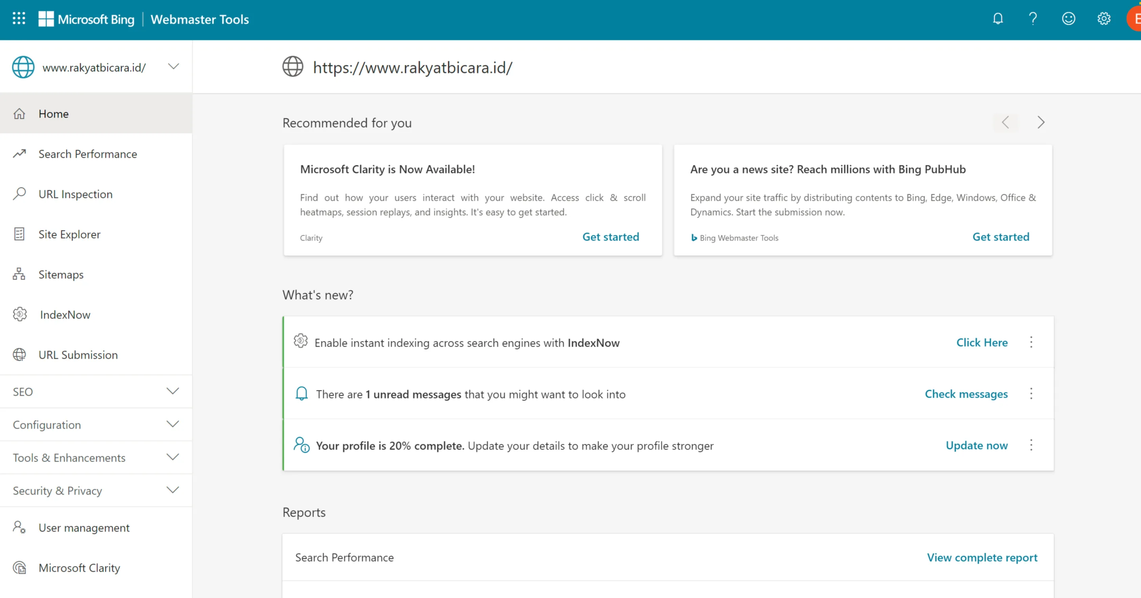Open more options for unread messages row
Image resolution: width=1141 pixels, height=598 pixels.
[1031, 394]
